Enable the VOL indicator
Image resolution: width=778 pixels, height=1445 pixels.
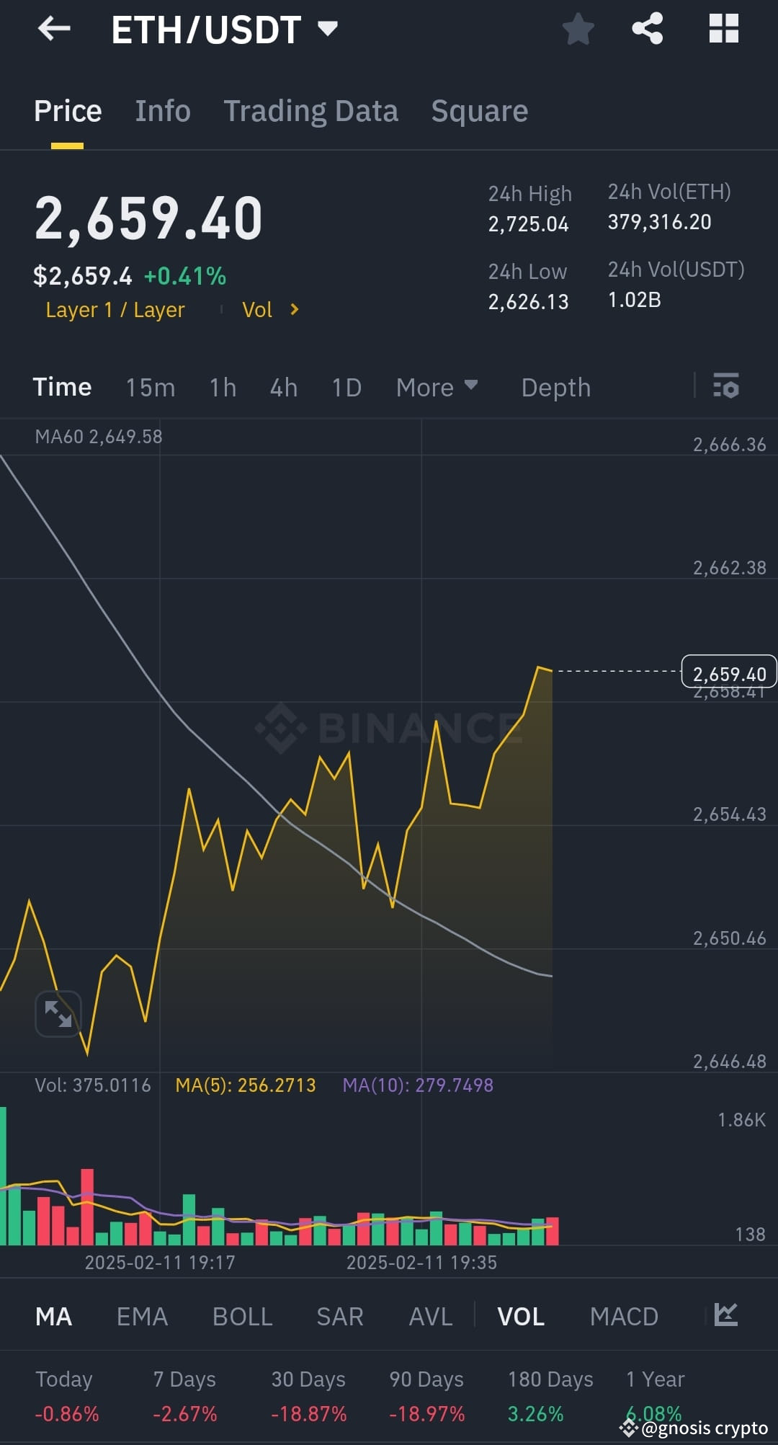click(x=520, y=1316)
